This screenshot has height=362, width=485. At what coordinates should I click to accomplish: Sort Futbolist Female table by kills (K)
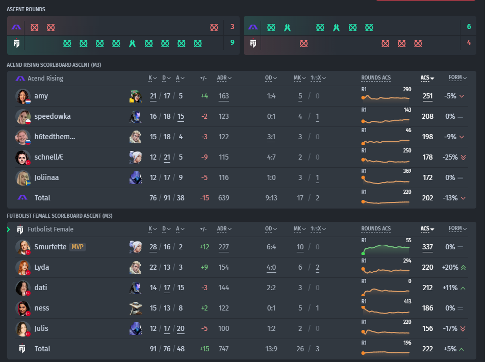click(x=153, y=229)
